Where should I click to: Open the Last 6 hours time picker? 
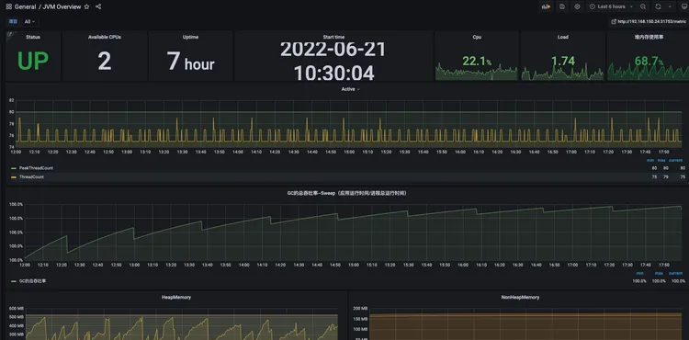pos(612,6)
